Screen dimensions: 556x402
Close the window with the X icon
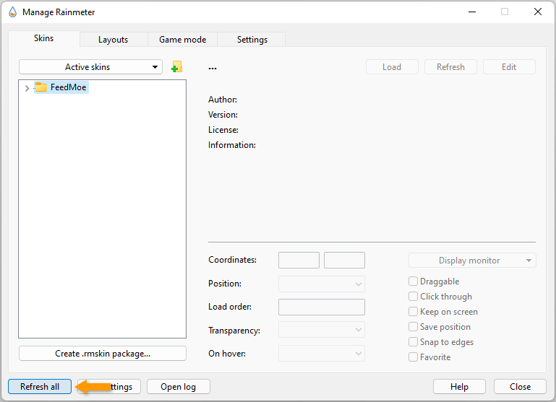537,12
